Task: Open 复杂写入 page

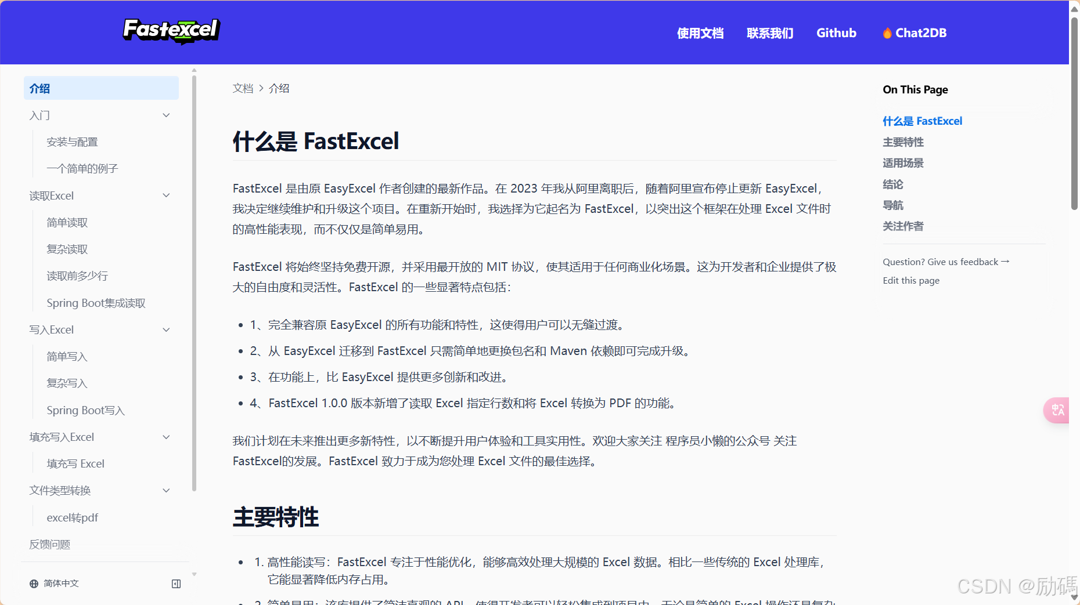Action: coord(67,383)
